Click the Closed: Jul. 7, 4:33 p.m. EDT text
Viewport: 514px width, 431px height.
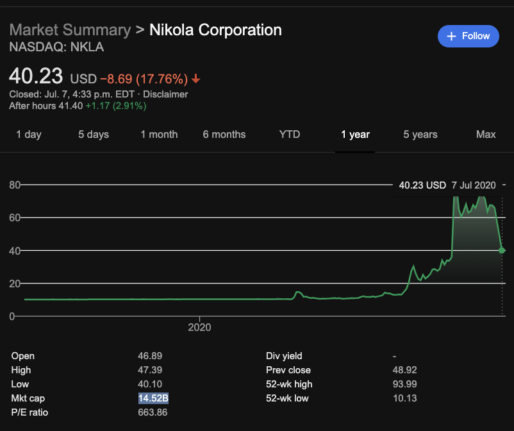click(x=72, y=94)
